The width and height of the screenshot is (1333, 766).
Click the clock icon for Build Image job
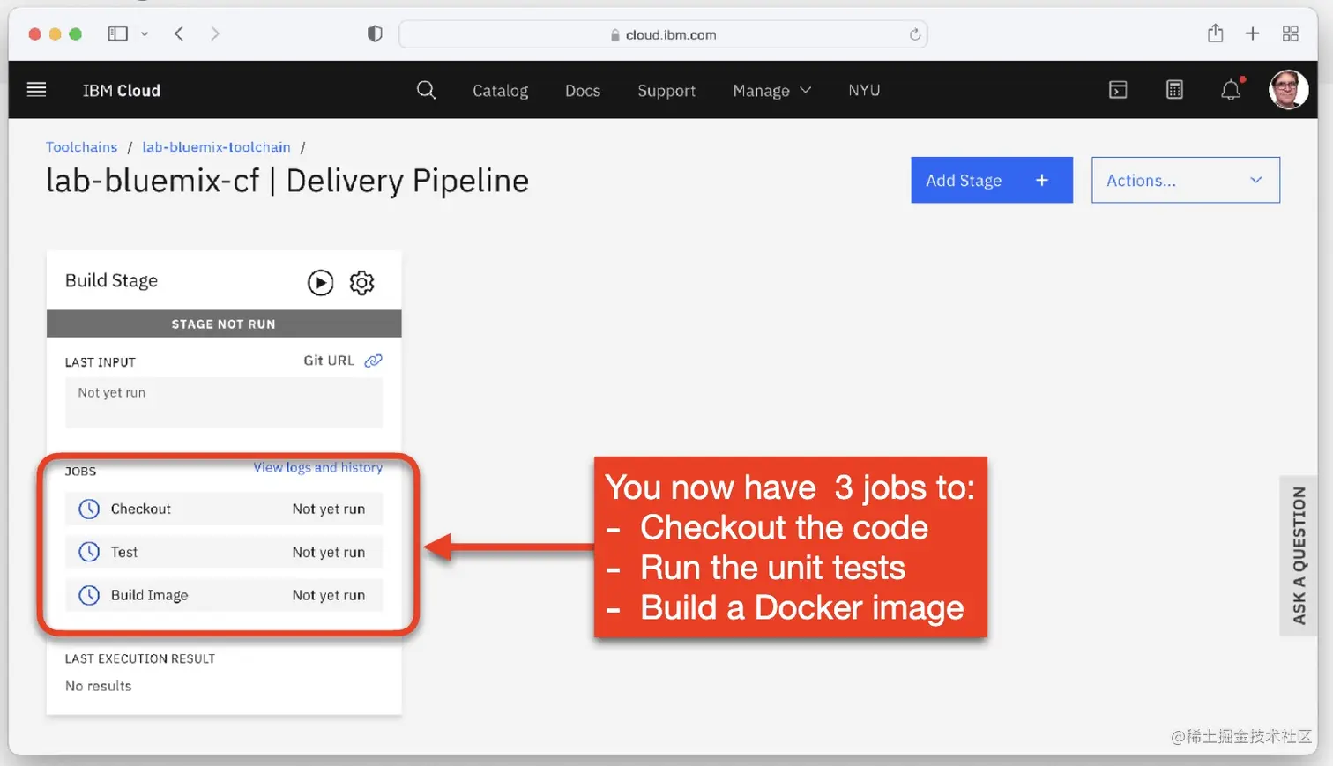click(x=89, y=595)
